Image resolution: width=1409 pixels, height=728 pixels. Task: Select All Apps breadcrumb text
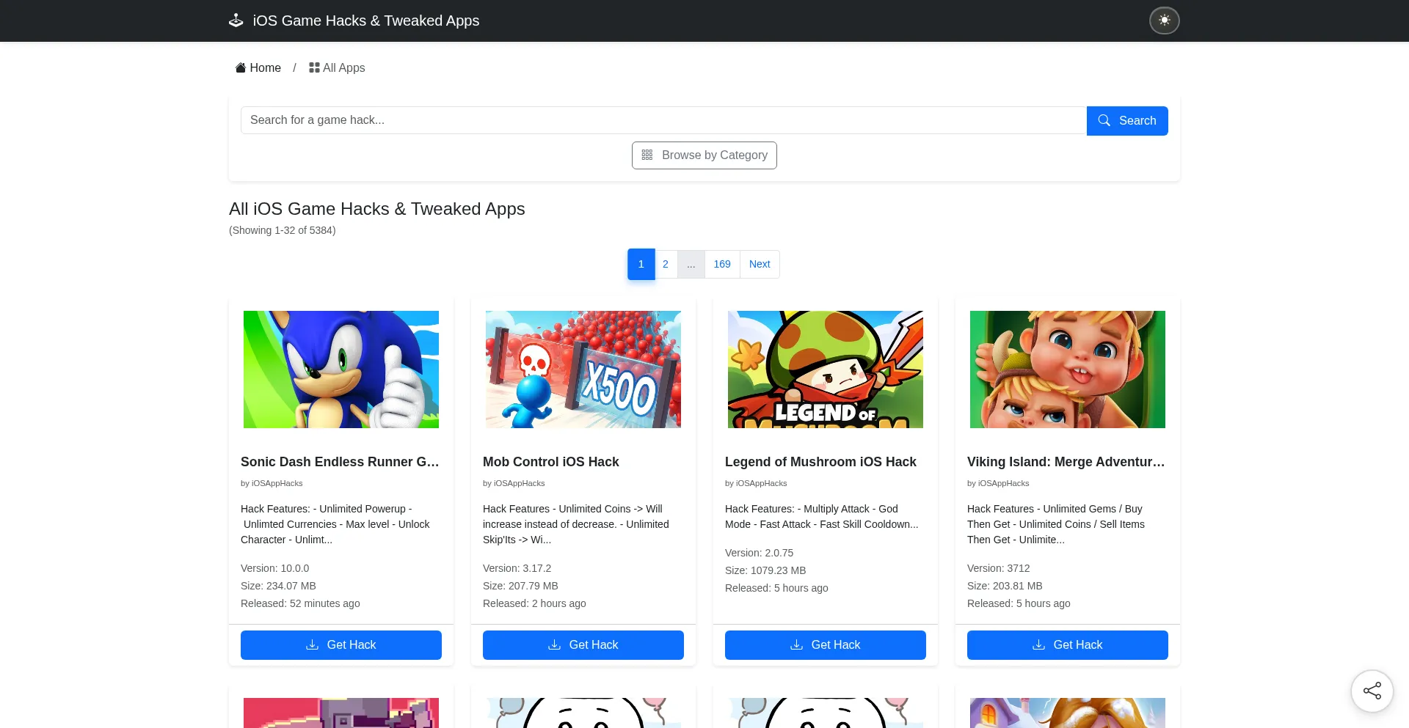[x=343, y=67]
